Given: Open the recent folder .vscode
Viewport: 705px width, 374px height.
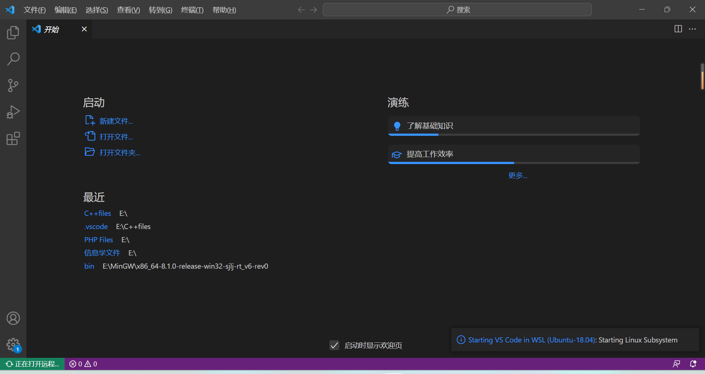Looking at the screenshot, I should [x=96, y=226].
